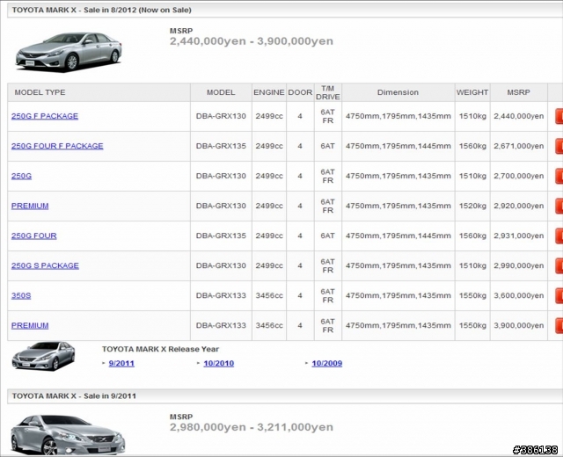Viewport: 563px width, 457px height.
Task: Click the ENGINE column header
Action: point(269,92)
